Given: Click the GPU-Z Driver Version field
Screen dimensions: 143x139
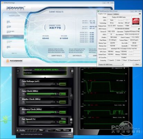Looking at the screenshot, I should coord(124,49).
